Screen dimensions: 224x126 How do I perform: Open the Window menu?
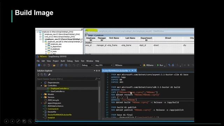tap(90, 61)
